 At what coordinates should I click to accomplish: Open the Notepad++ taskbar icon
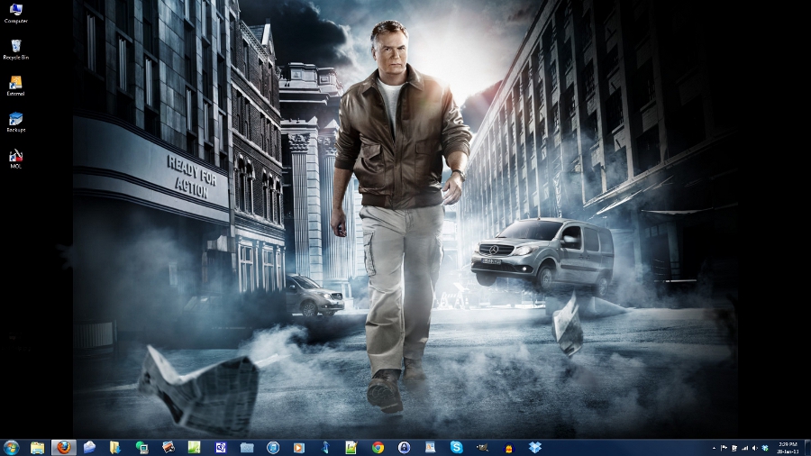[351, 448]
